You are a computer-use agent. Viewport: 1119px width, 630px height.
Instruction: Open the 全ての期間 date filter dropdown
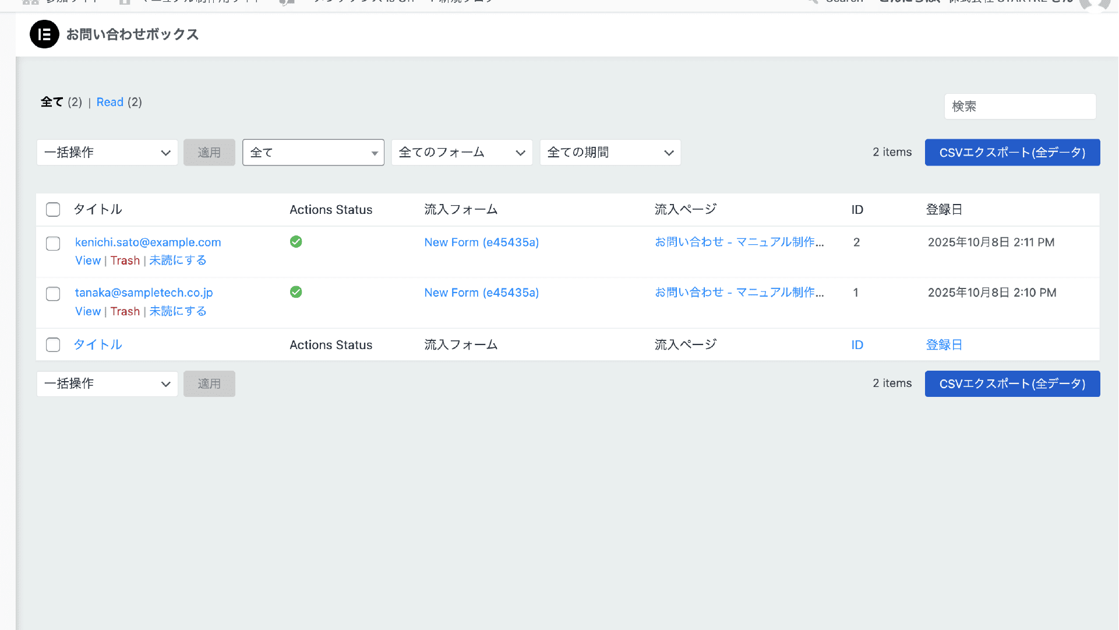[610, 153]
